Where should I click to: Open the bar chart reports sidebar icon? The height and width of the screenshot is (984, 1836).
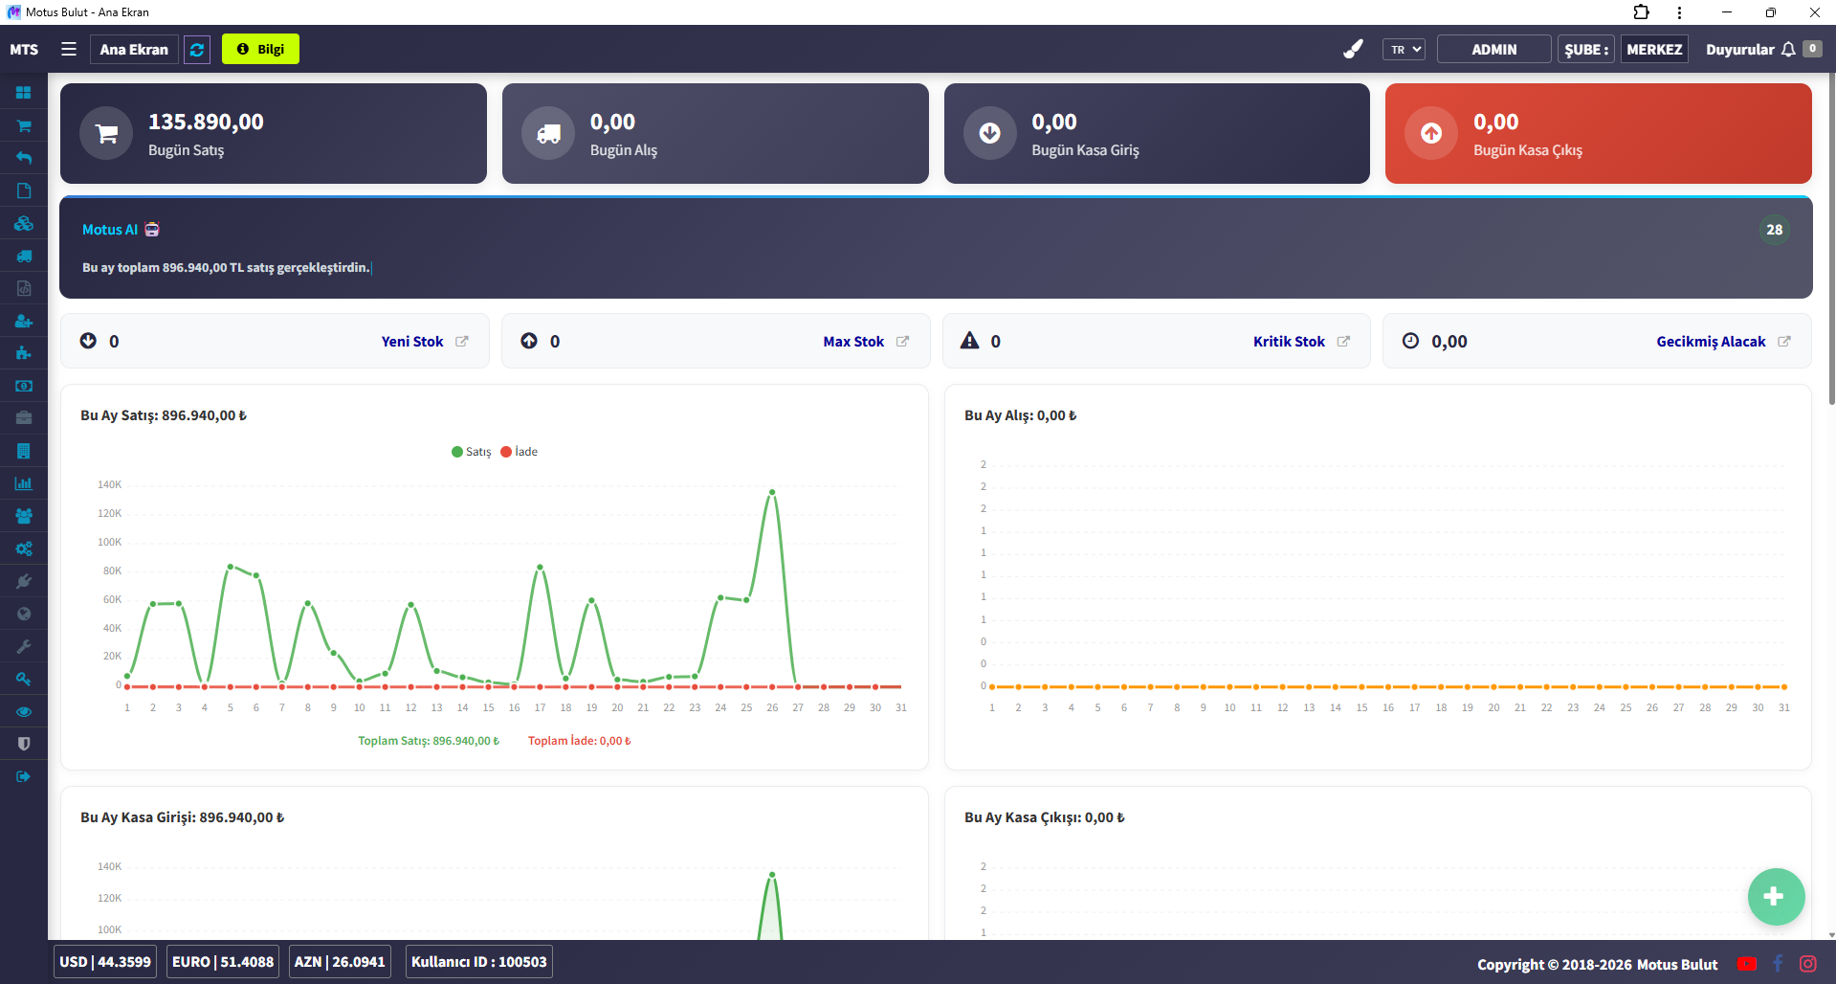(24, 483)
